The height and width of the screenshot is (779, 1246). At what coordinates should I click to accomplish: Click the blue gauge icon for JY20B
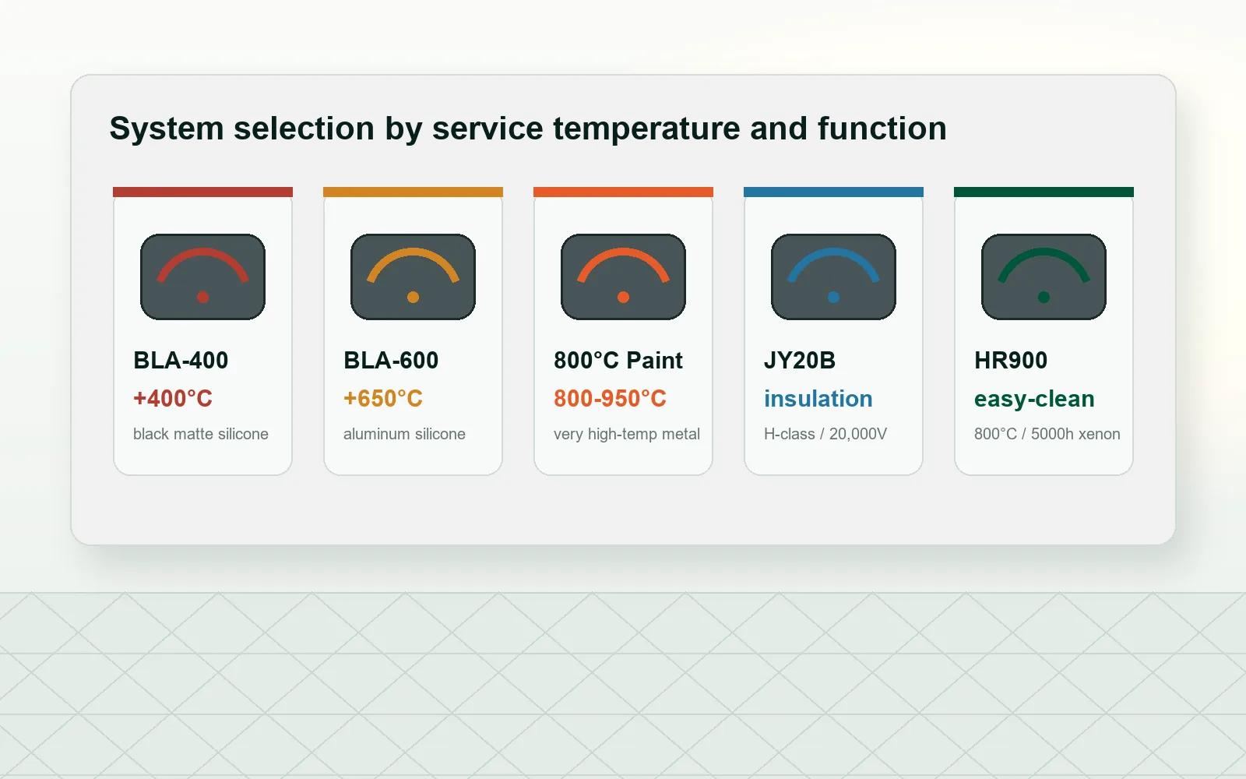[x=833, y=277]
